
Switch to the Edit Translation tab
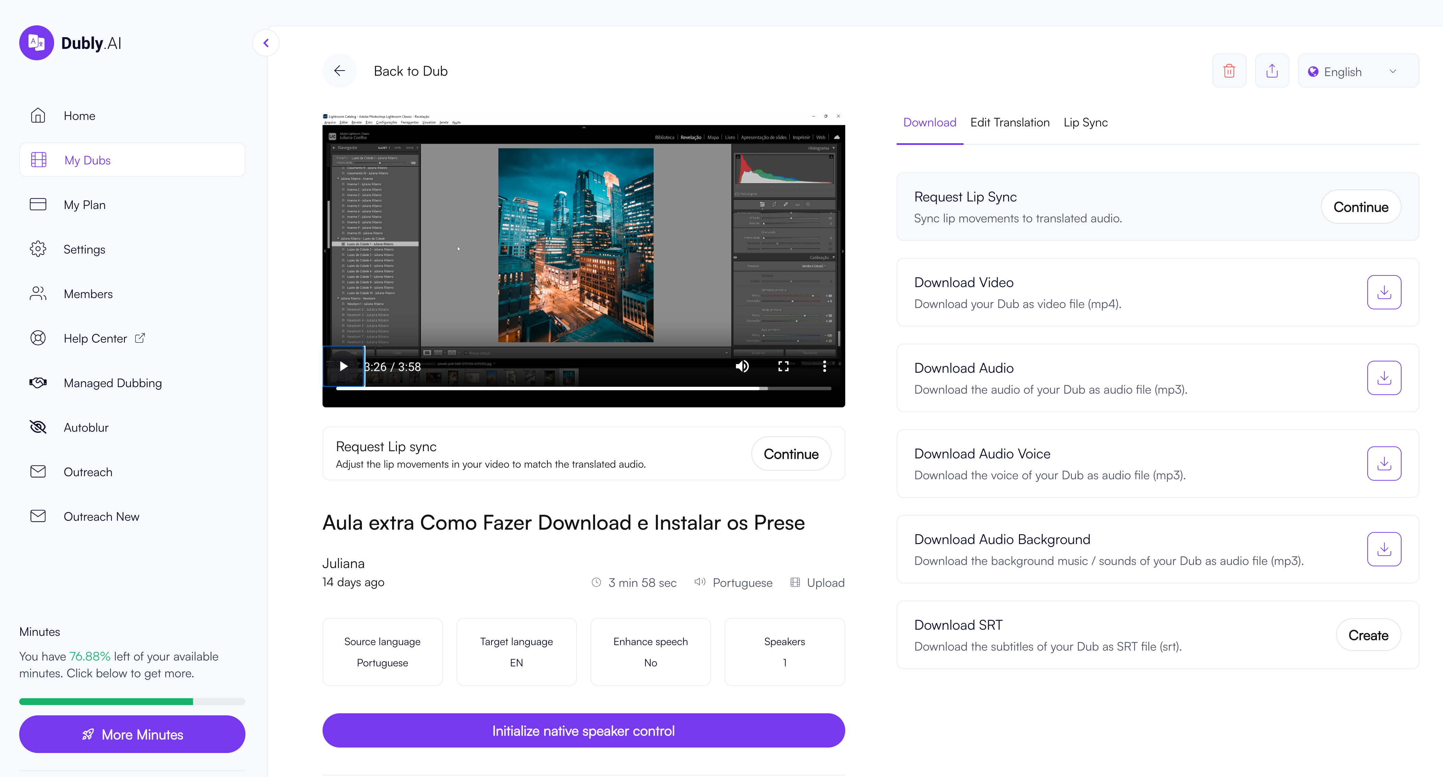click(1009, 123)
